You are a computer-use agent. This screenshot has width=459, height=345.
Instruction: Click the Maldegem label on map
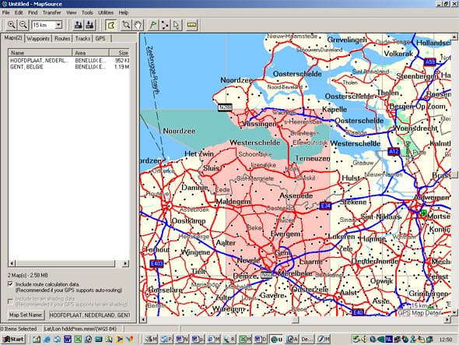(x=233, y=202)
